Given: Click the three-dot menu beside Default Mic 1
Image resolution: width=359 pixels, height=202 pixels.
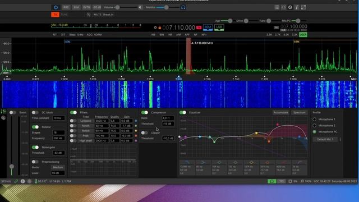Looking at the screenshot, I should pos(340,139).
